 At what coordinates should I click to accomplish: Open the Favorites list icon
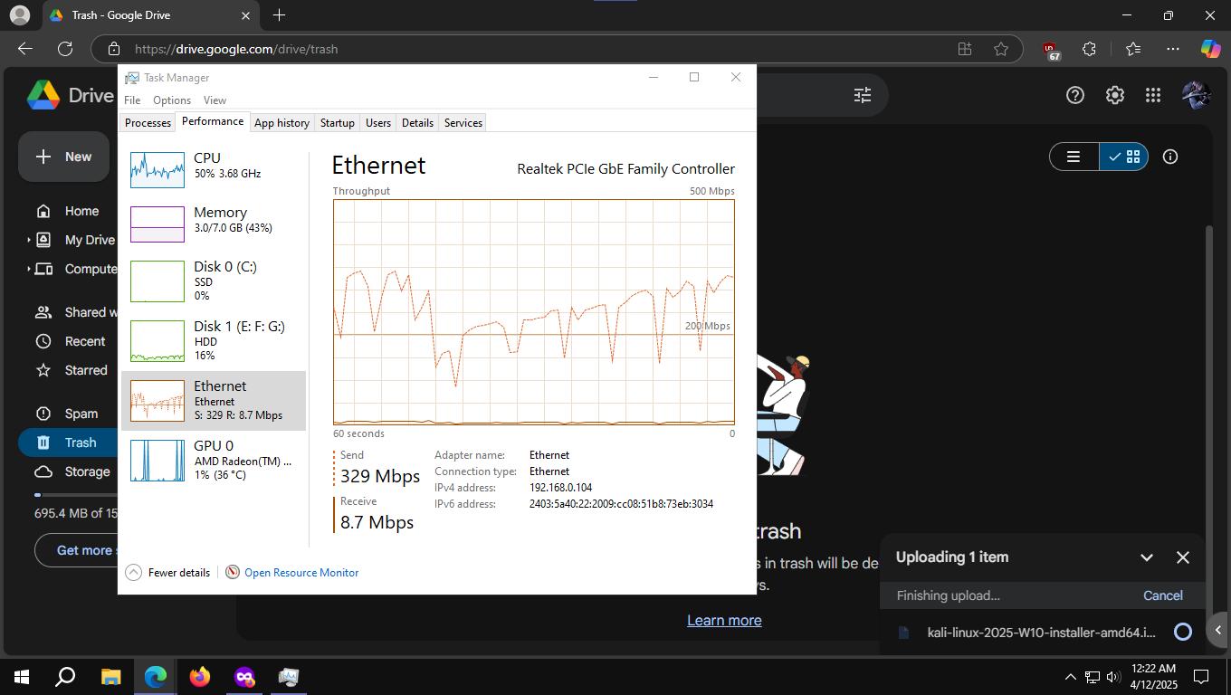[1133, 49]
